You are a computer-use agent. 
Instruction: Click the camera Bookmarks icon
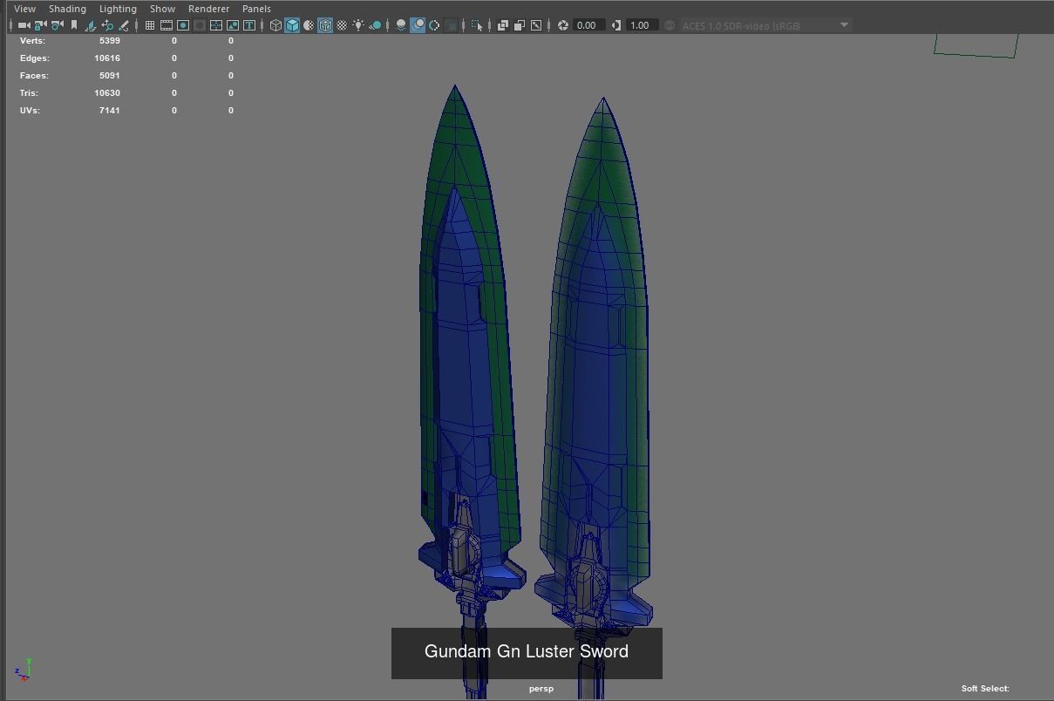tap(74, 25)
